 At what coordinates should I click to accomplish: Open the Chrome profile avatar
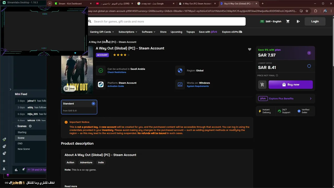click(x=325, y=11)
